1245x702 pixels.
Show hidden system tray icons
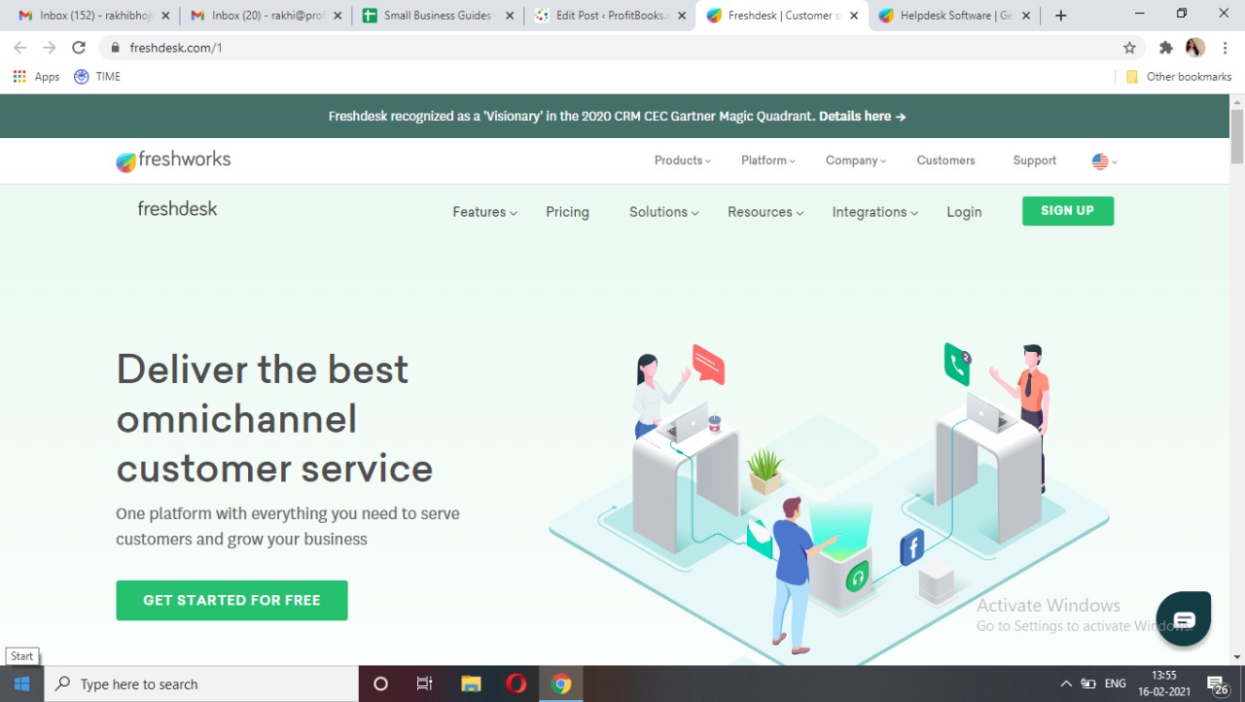click(x=1066, y=684)
